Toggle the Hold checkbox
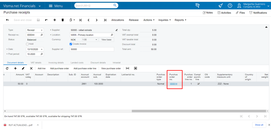Viewport: 271px width, 129px height. click(x=27, y=44)
